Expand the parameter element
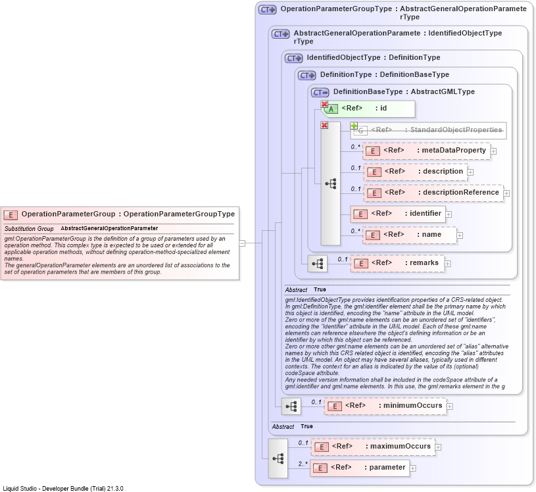This screenshot has height=492, width=536. pos(413,468)
